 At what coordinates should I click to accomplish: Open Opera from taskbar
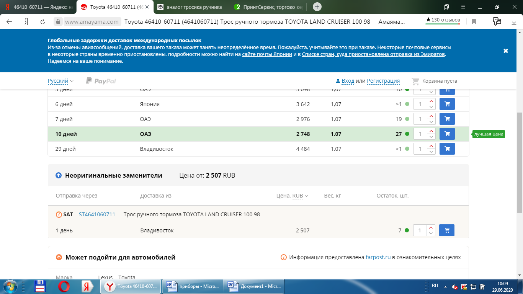coord(64,286)
